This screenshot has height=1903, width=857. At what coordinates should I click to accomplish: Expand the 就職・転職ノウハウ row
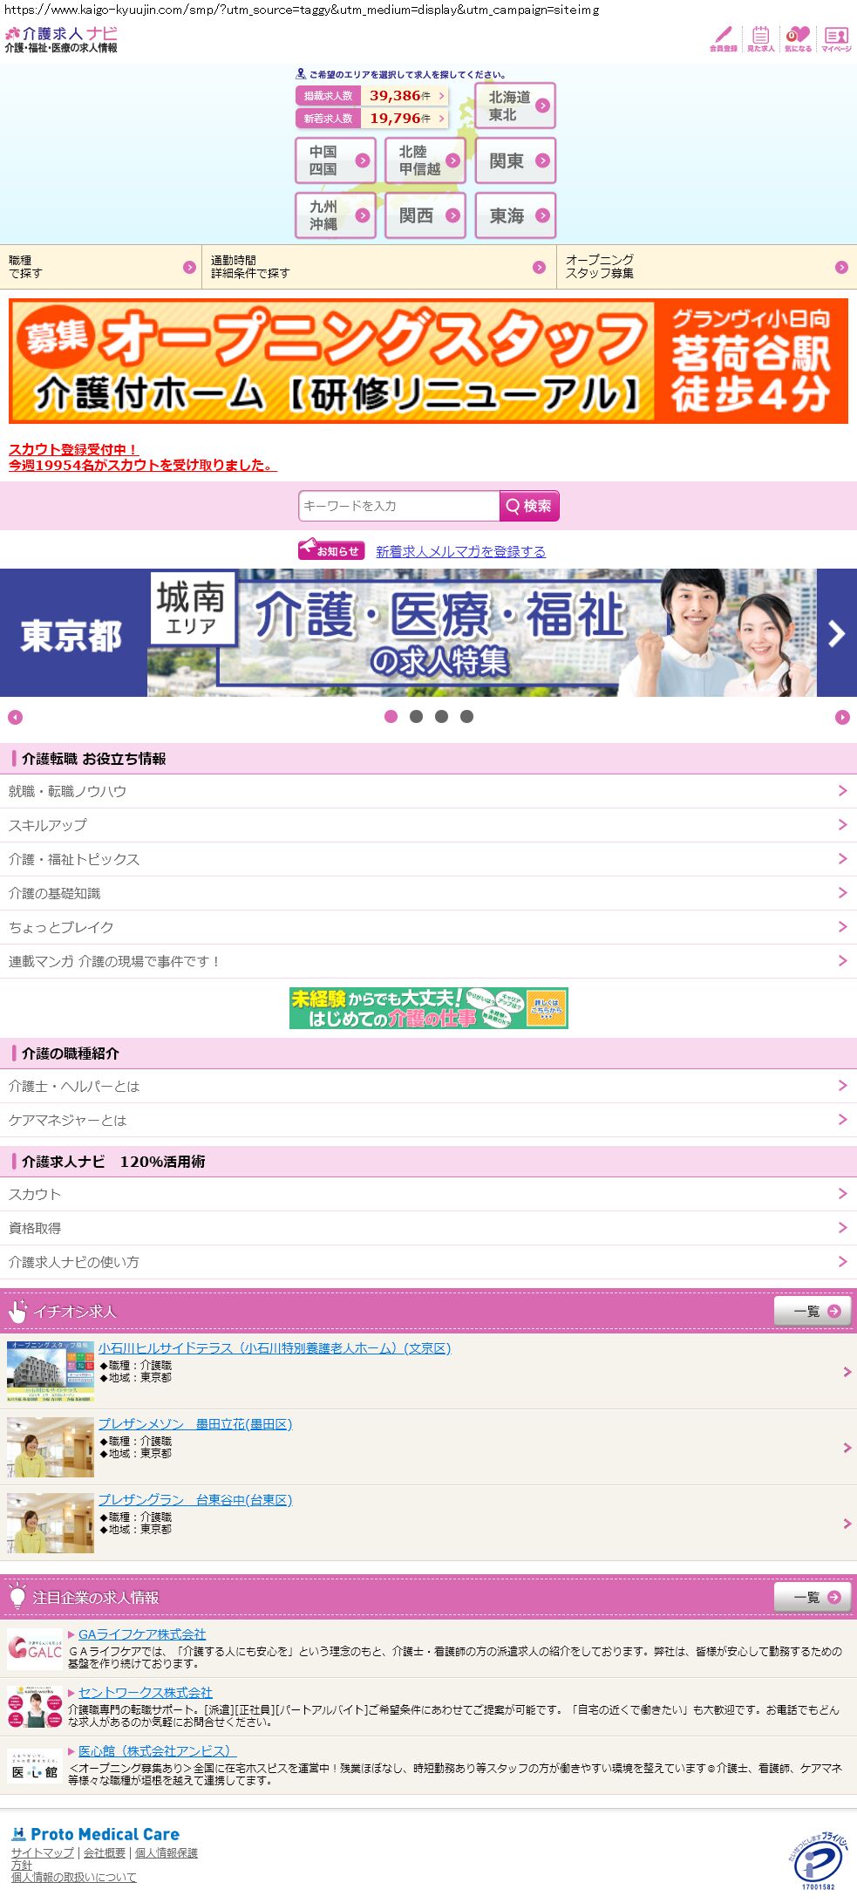[428, 791]
